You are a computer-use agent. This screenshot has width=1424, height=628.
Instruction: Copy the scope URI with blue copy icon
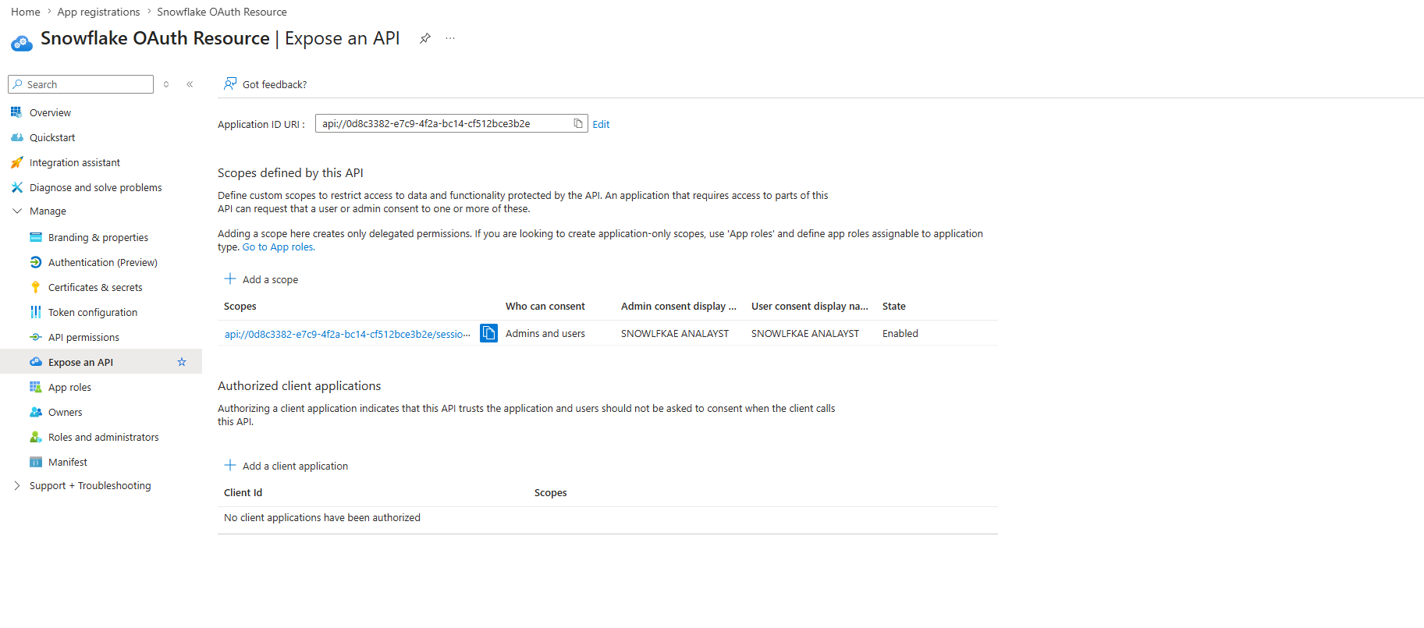pyautogui.click(x=488, y=333)
